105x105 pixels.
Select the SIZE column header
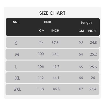[x=16, y=22]
